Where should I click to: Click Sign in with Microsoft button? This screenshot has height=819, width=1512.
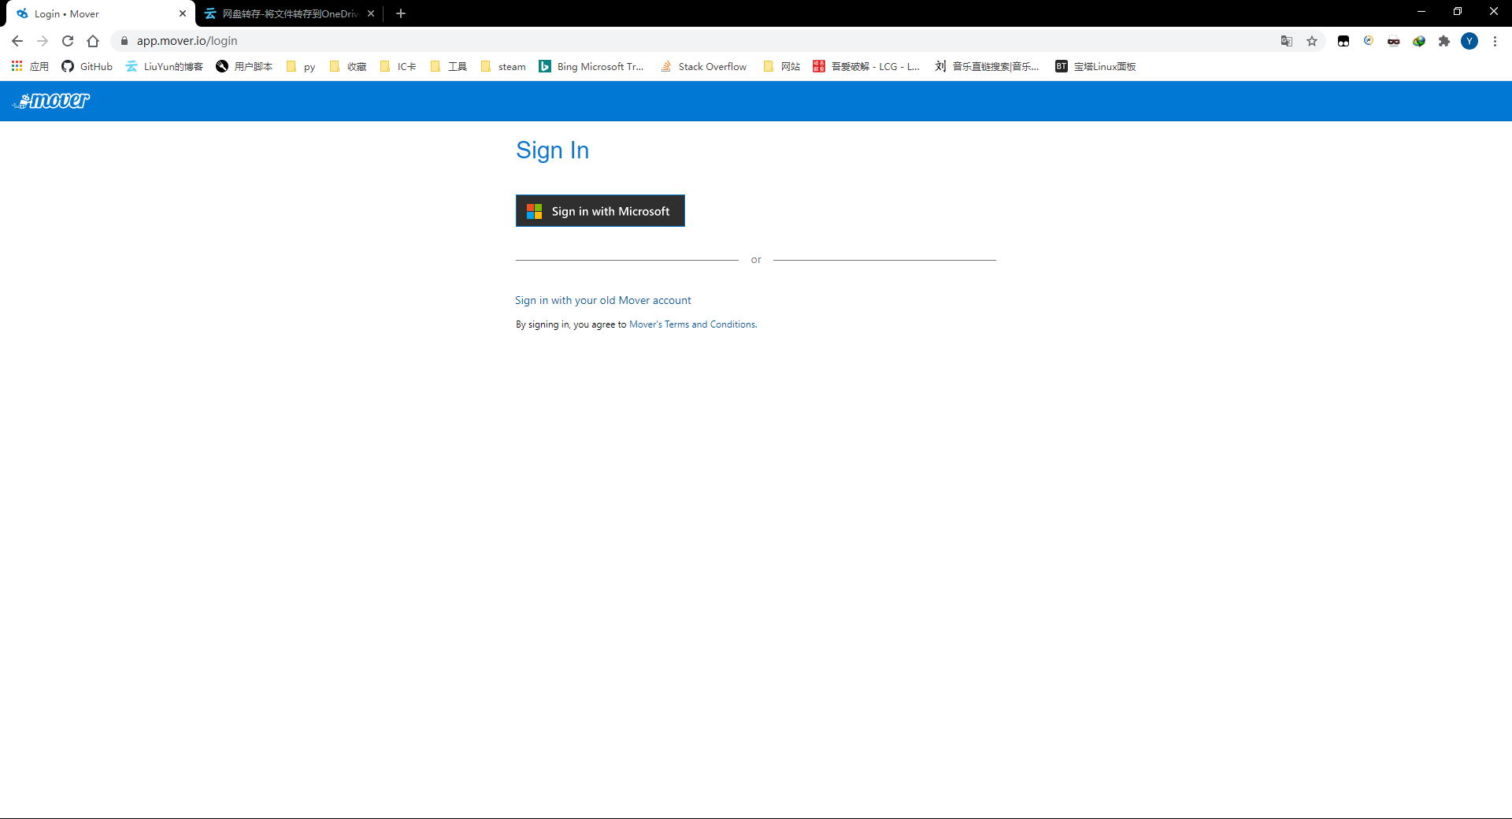click(600, 211)
